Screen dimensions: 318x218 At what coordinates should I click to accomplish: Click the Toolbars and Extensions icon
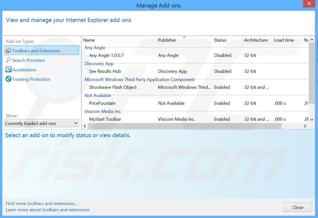8,50
